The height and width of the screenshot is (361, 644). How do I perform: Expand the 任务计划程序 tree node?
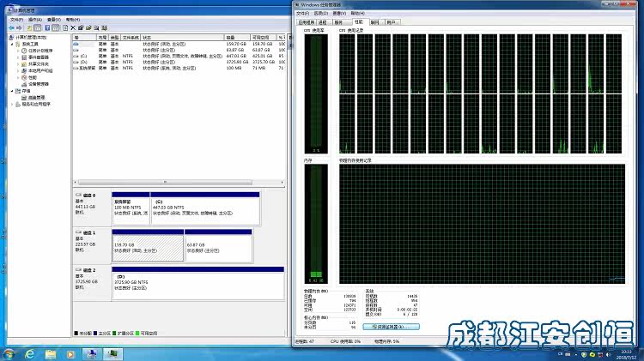point(18,51)
